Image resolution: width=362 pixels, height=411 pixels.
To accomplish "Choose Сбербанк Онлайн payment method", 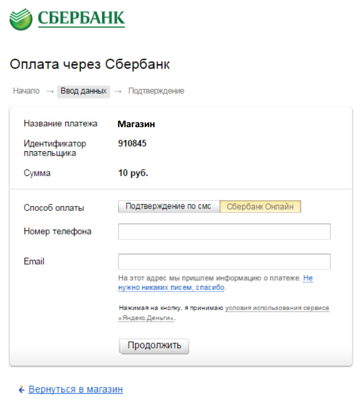I will click(260, 207).
